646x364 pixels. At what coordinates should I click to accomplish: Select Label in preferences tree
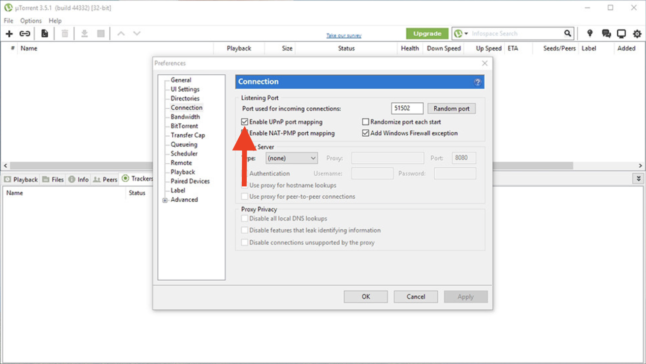(x=178, y=190)
